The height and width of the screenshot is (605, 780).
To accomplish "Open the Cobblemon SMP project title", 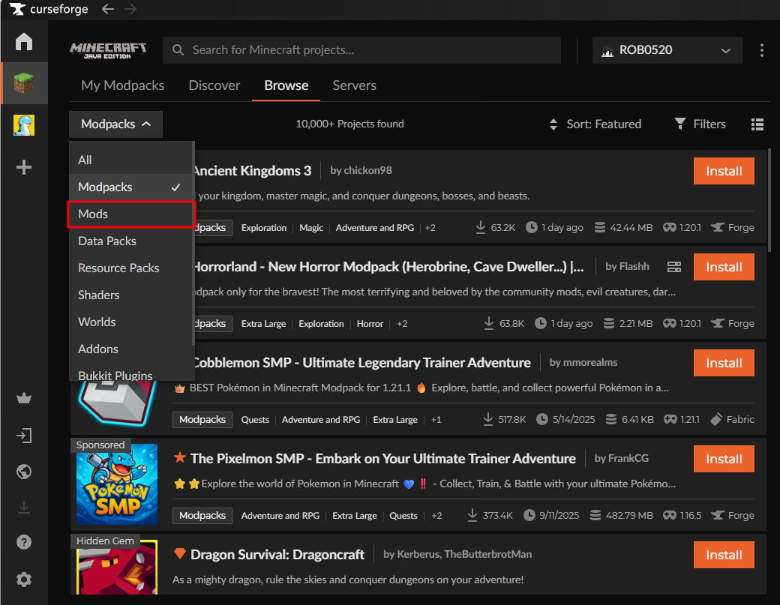I will (x=361, y=363).
